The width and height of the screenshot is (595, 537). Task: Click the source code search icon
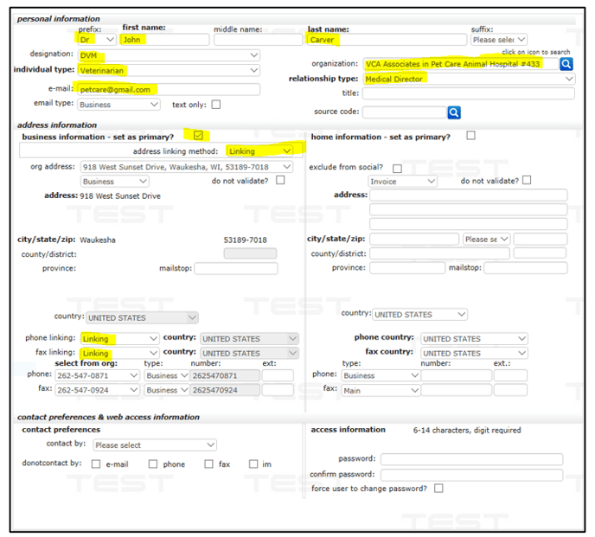click(x=454, y=112)
